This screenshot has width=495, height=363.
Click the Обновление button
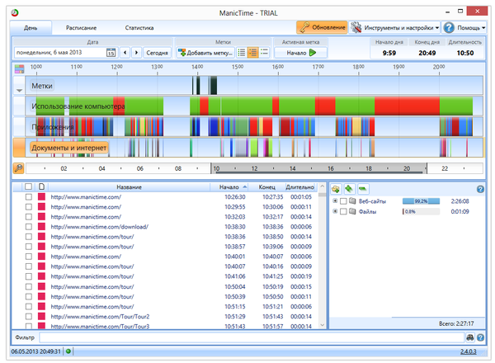(x=322, y=27)
